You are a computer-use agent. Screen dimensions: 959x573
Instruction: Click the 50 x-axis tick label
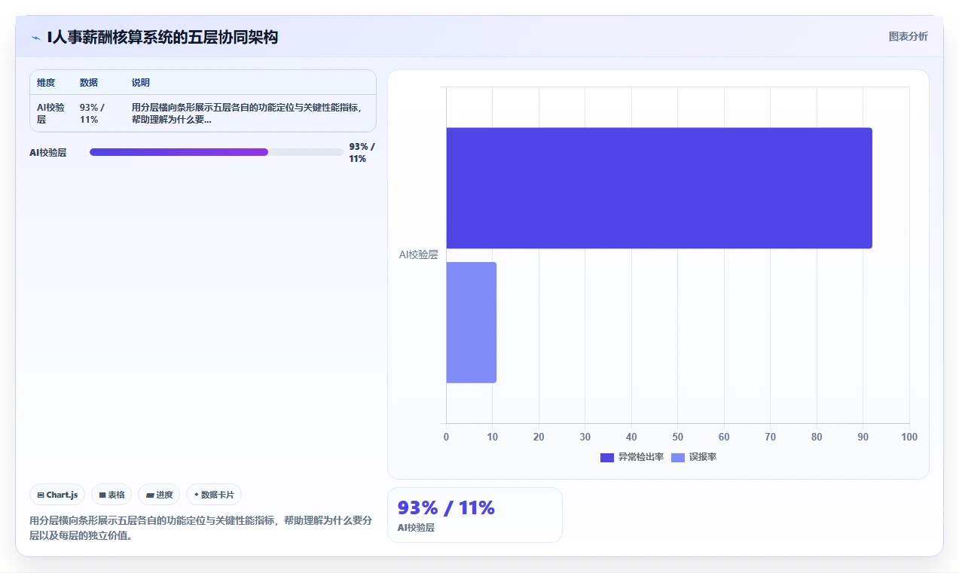(678, 437)
